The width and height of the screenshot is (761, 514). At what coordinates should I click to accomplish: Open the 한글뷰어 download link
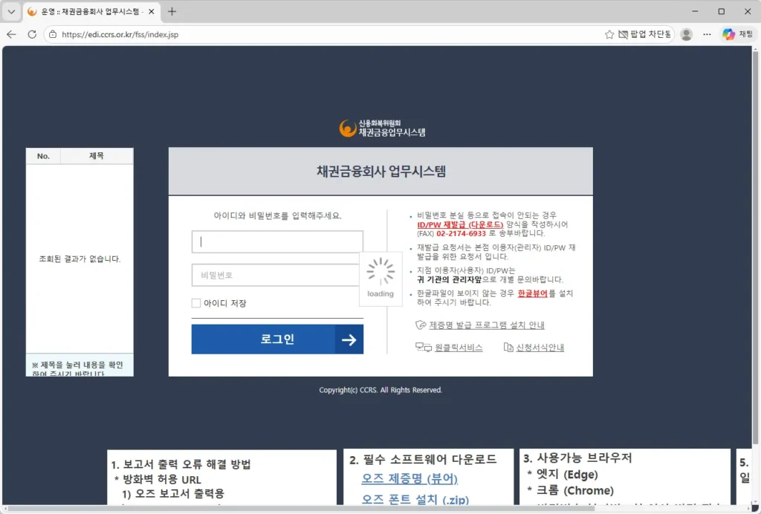[x=532, y=293]
